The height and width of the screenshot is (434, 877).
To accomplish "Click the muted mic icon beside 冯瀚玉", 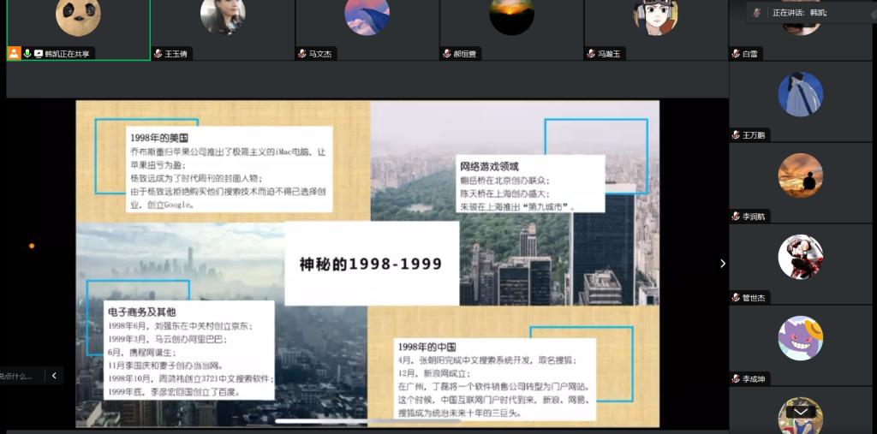I will [591, 53].
